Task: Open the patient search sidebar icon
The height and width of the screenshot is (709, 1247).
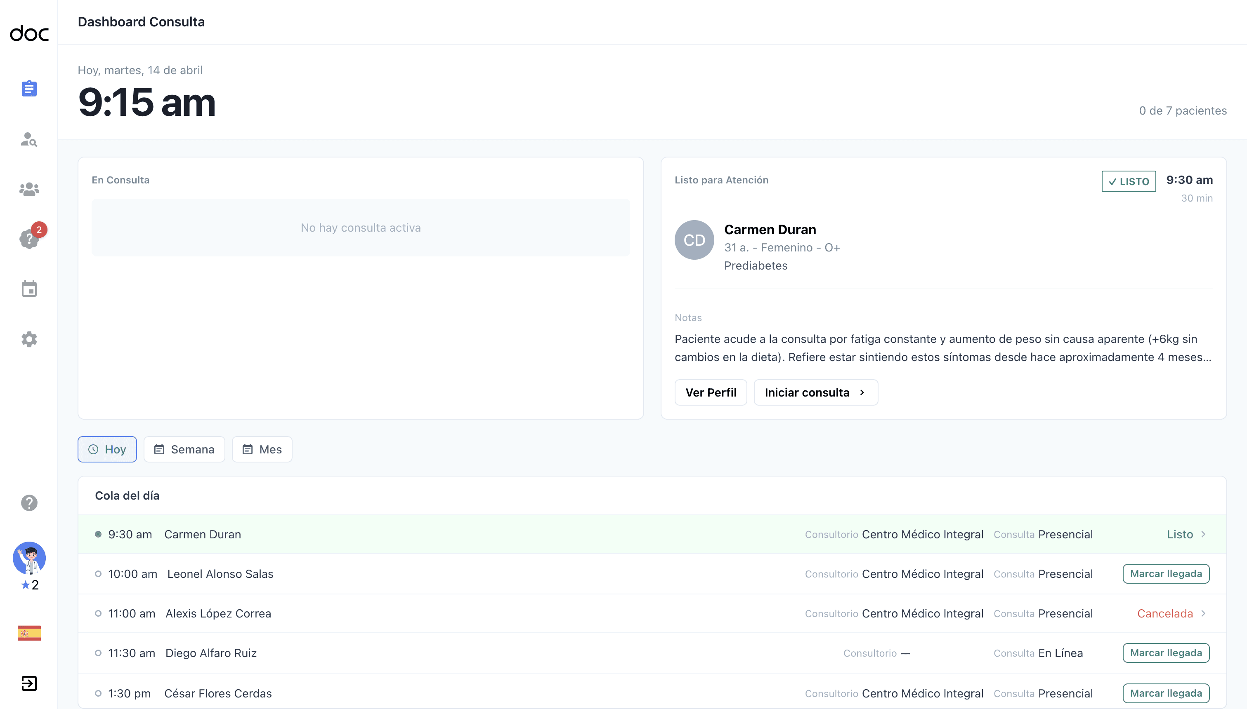Action: pos(29,140)
